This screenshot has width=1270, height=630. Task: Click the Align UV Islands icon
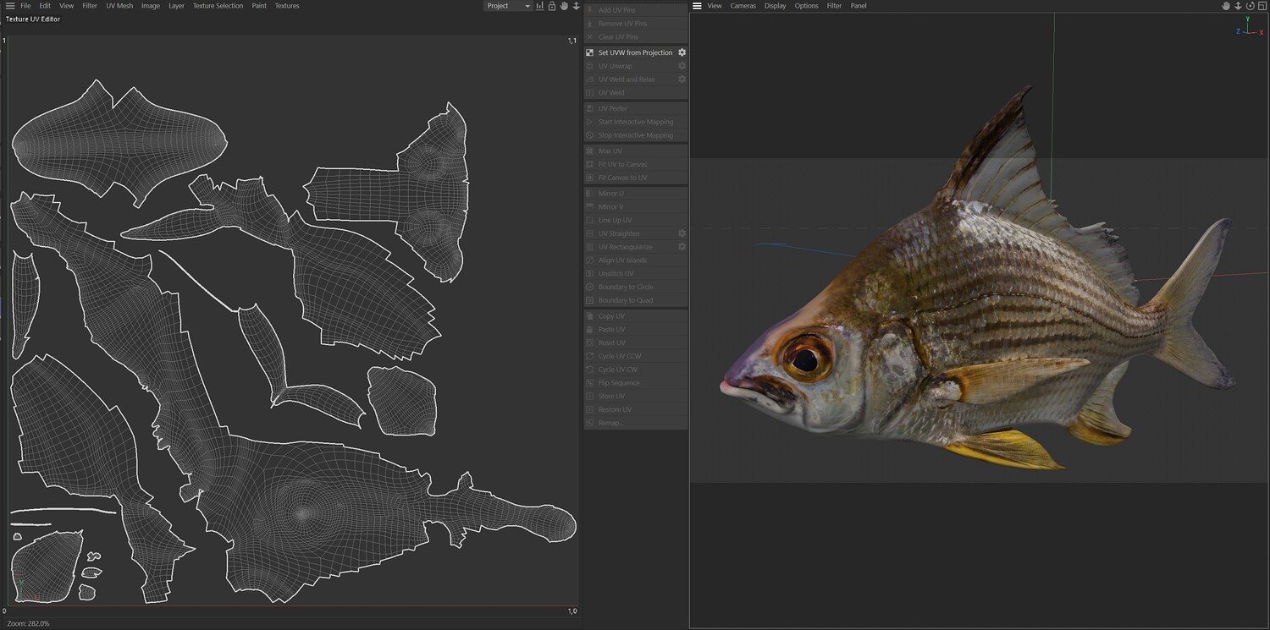(x=590, y=260)
